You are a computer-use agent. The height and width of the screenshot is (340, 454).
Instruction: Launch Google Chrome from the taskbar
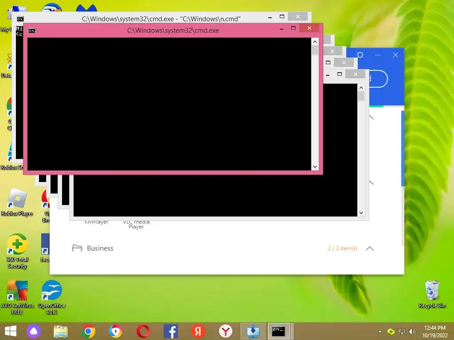click(88, 331)
